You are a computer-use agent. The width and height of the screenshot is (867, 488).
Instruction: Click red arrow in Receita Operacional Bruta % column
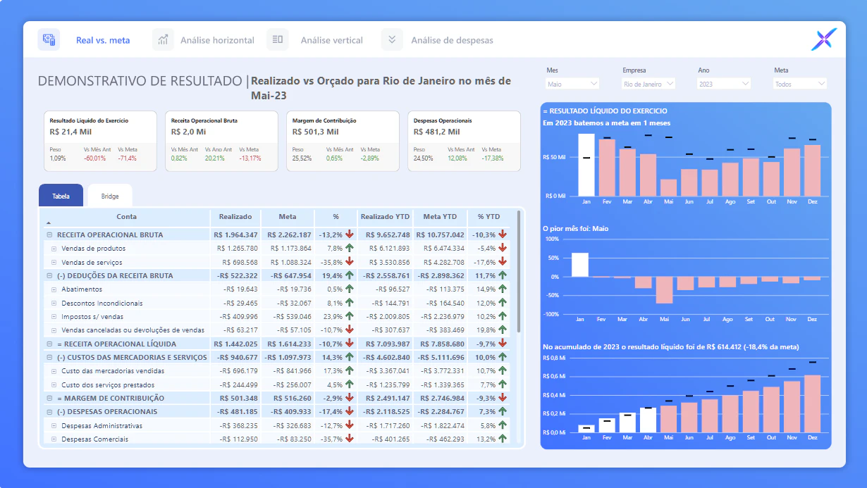[349, 234]
